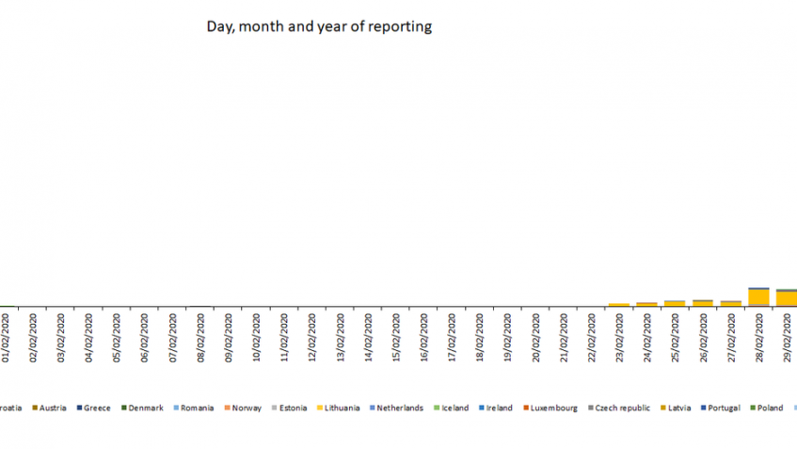
Task: Click the Ireland legend entry text
Action: pyautogui.click(x=499, y=408)
